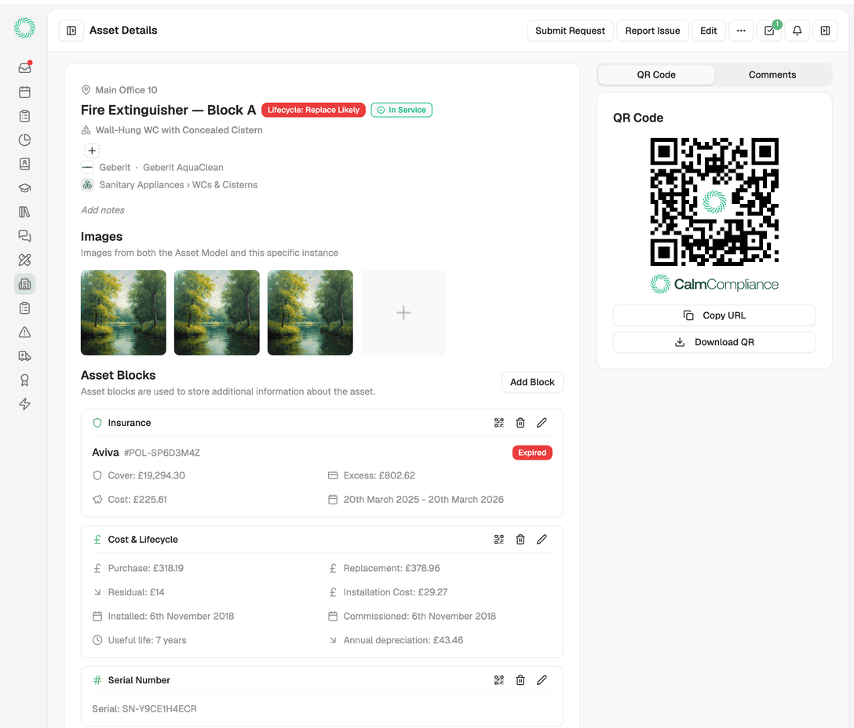Open the clipboard list icon below buildings

pos(24,308)
